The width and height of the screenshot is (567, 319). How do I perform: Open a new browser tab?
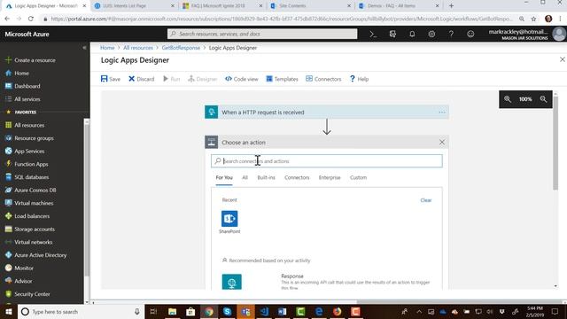pos(451,6)
